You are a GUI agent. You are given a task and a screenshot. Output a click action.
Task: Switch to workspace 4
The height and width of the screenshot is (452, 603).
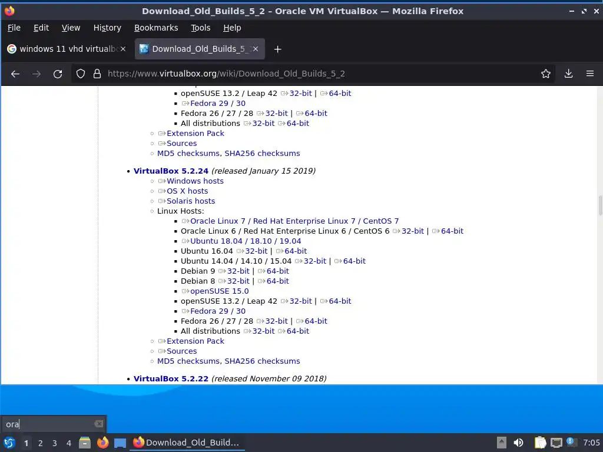69,443
